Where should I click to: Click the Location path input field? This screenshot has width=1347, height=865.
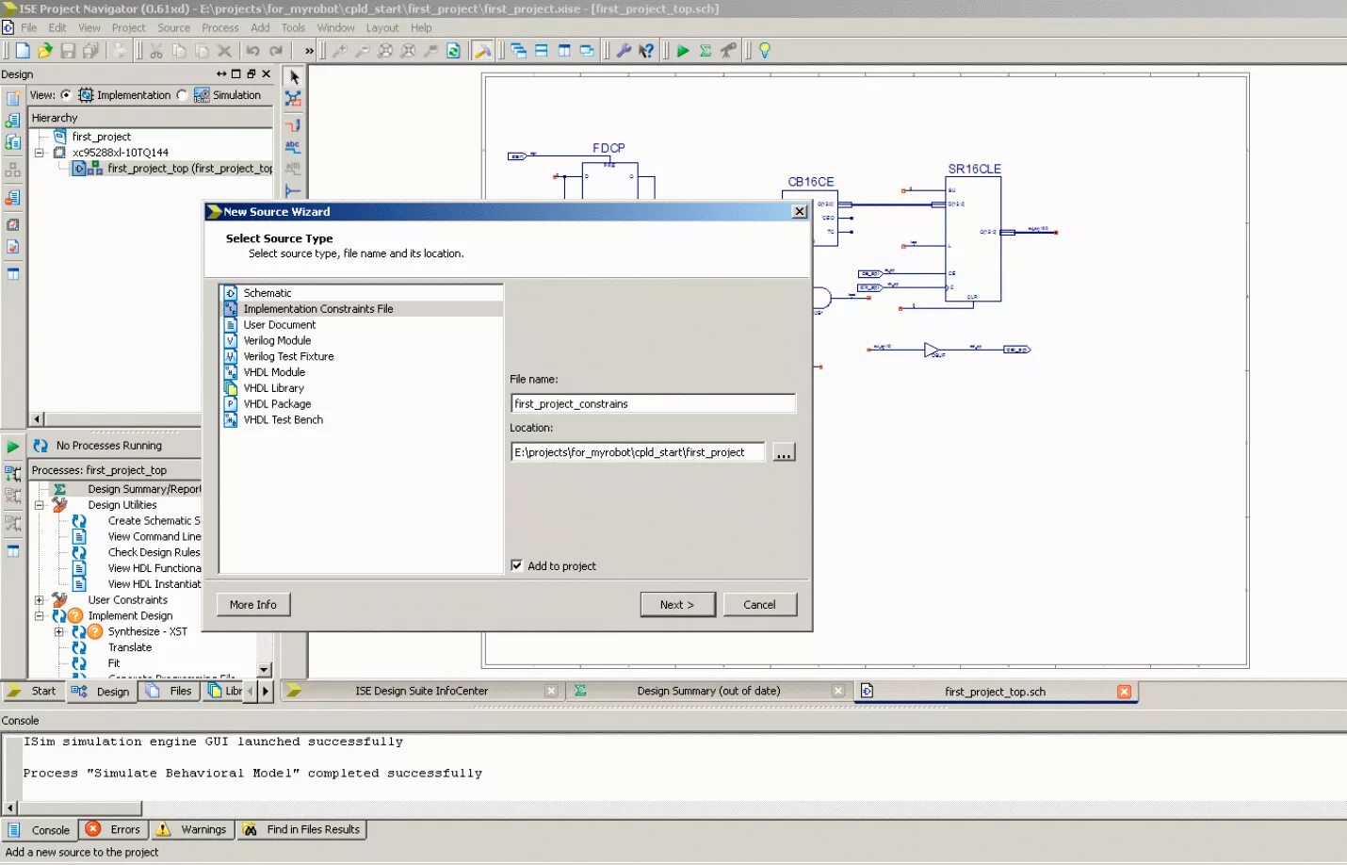(638, 452)
